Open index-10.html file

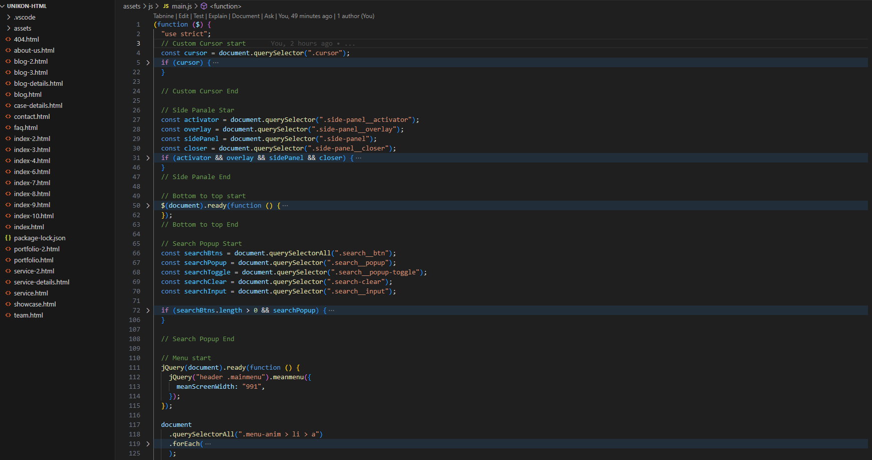tap(34, 216)
